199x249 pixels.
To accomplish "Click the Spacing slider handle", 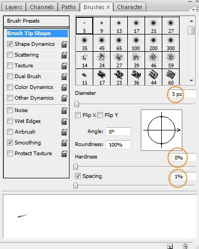I will pos(76,185).
